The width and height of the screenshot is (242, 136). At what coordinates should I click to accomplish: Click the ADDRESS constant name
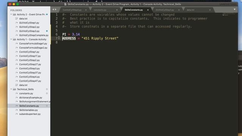pos(69,38)
